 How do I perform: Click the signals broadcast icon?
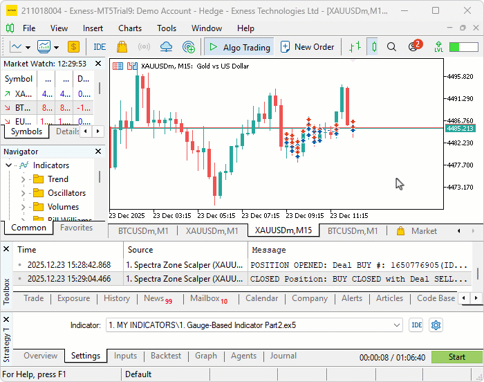(x=144, y=47)
